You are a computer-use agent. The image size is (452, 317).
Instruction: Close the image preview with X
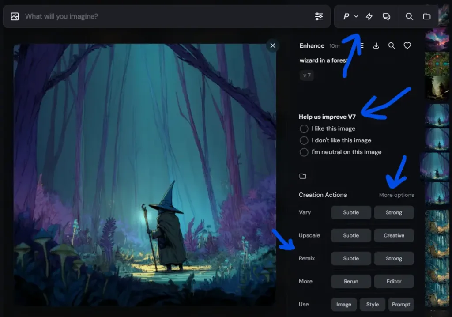tap(273, 45)
